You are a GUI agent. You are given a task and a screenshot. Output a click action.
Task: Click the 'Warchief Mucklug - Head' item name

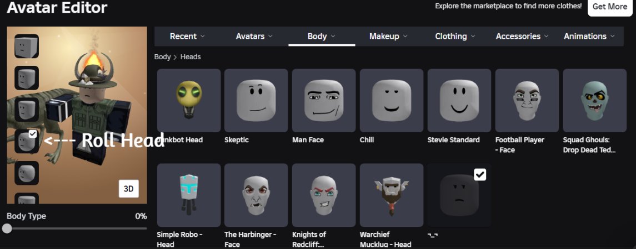[x=385, y=239]
